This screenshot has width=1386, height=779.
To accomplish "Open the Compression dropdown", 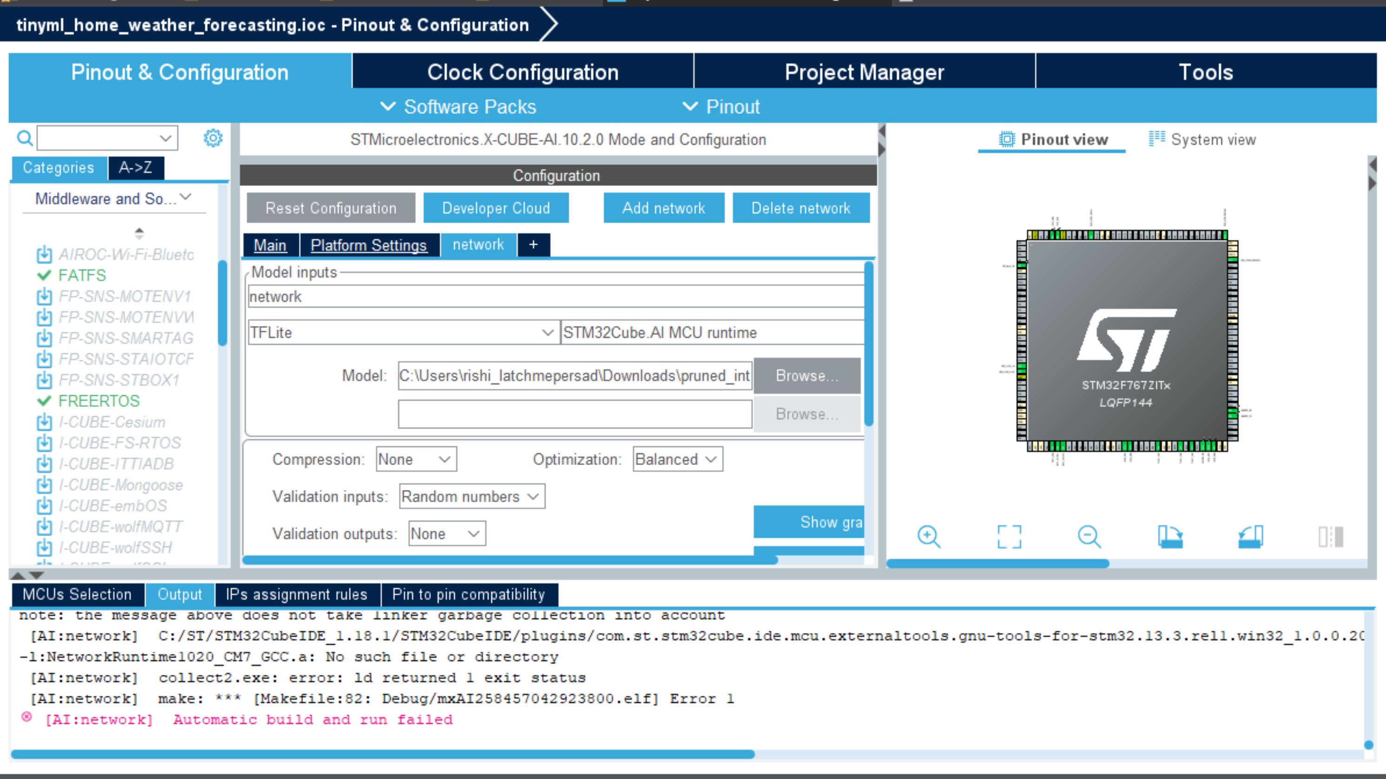I will tap(416, 459).
